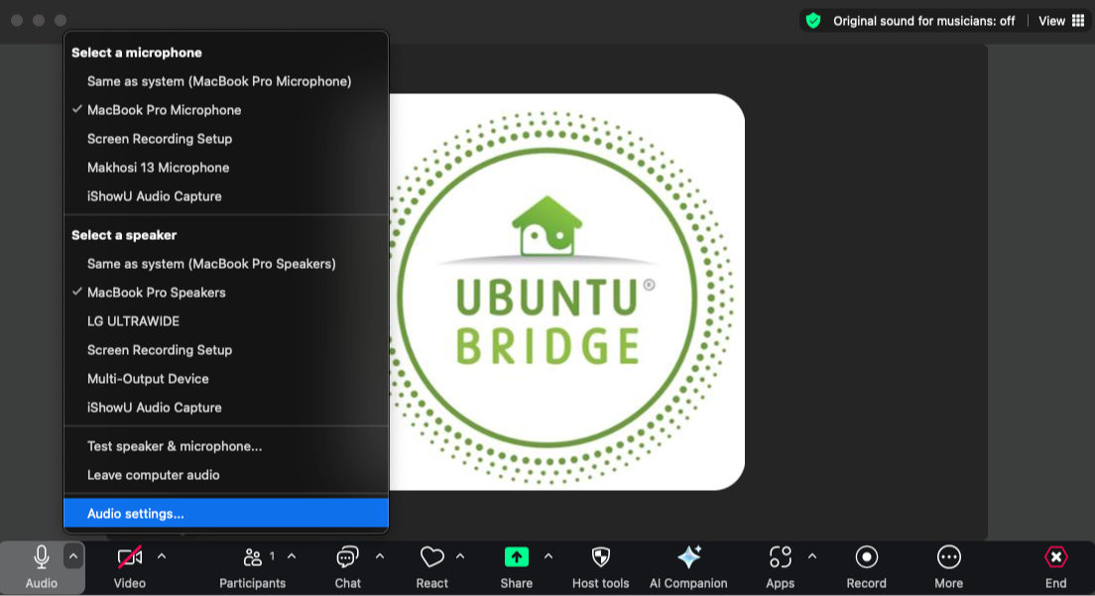Expand reactions arrow beside React
This screenshot has width=1095, height=596.
(460, 556)
